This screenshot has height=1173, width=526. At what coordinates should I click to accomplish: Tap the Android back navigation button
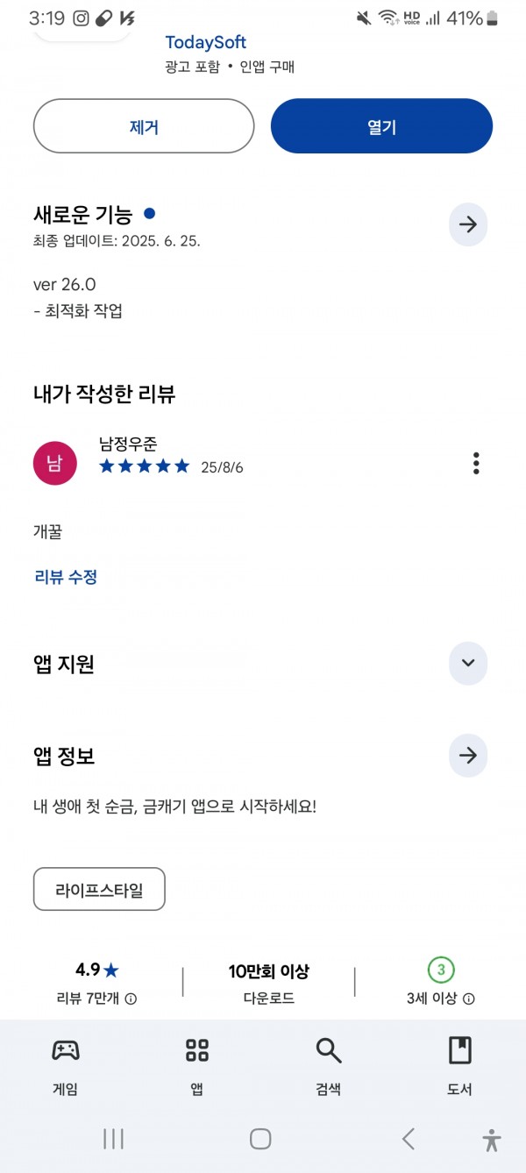(x=409, y=1139)
